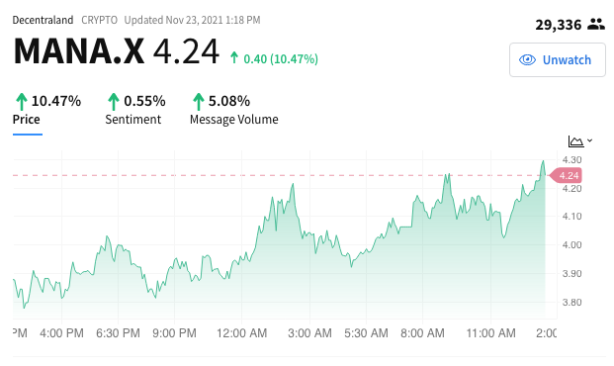Click the eye icon in Unwatch button
The height and width of the screenshot is (366, 614).
527,60
